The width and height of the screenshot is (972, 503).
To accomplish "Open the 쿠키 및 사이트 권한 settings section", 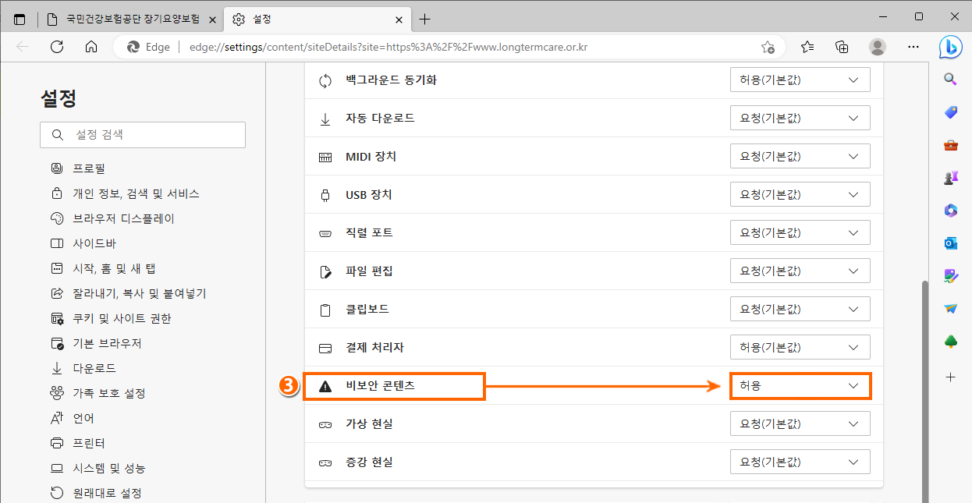I will tap(122, 318).
